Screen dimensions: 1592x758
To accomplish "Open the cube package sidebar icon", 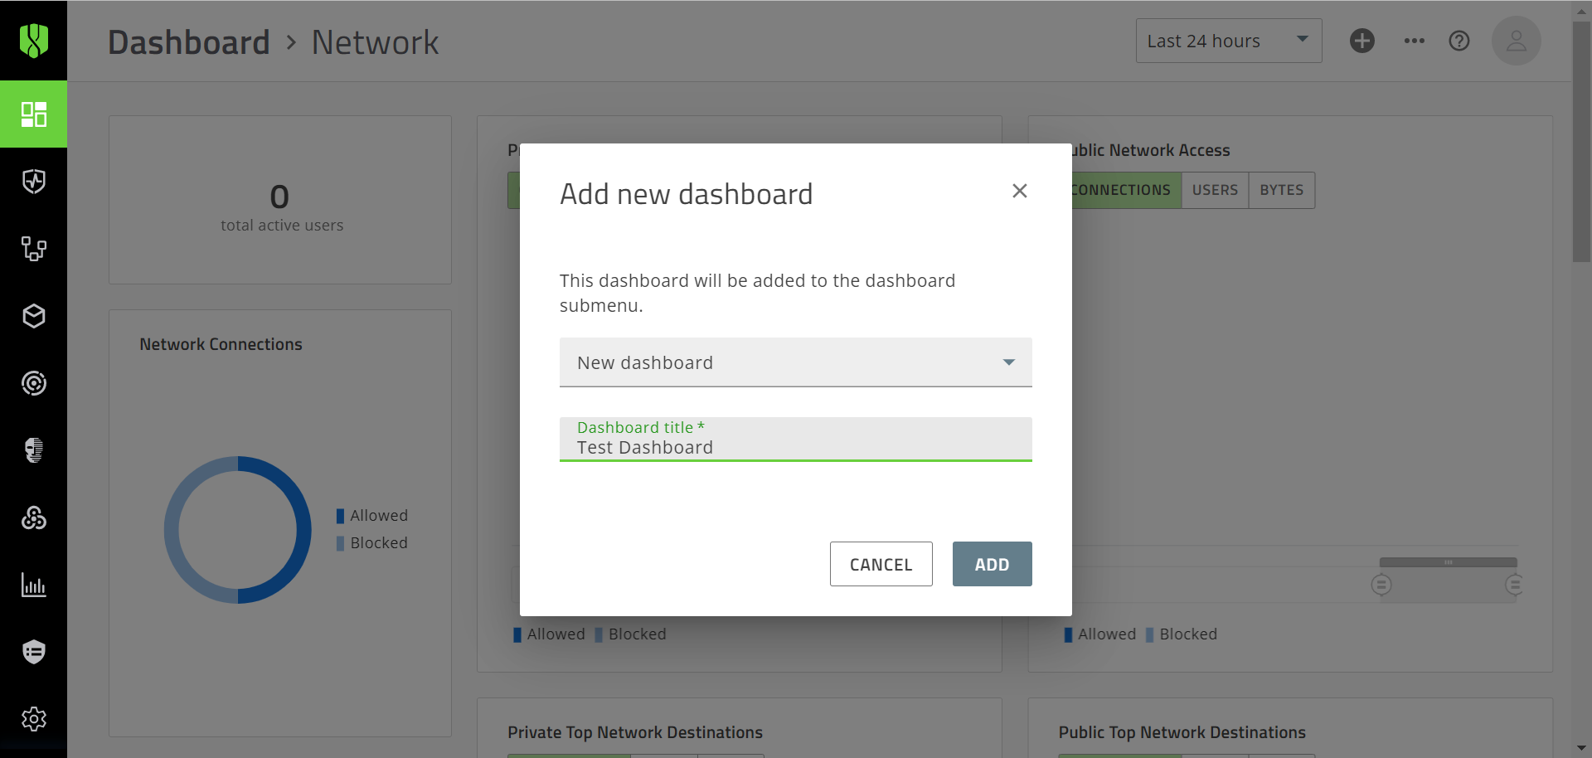I will point(33,316).
